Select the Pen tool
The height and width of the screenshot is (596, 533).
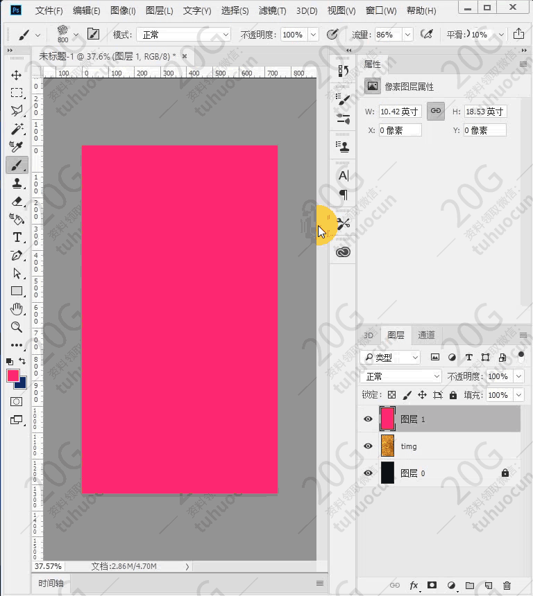(17, 255)
